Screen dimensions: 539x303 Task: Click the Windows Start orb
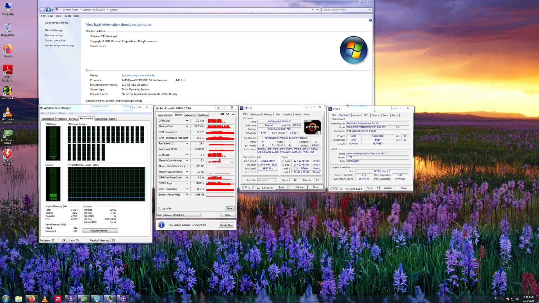[6, 299]
